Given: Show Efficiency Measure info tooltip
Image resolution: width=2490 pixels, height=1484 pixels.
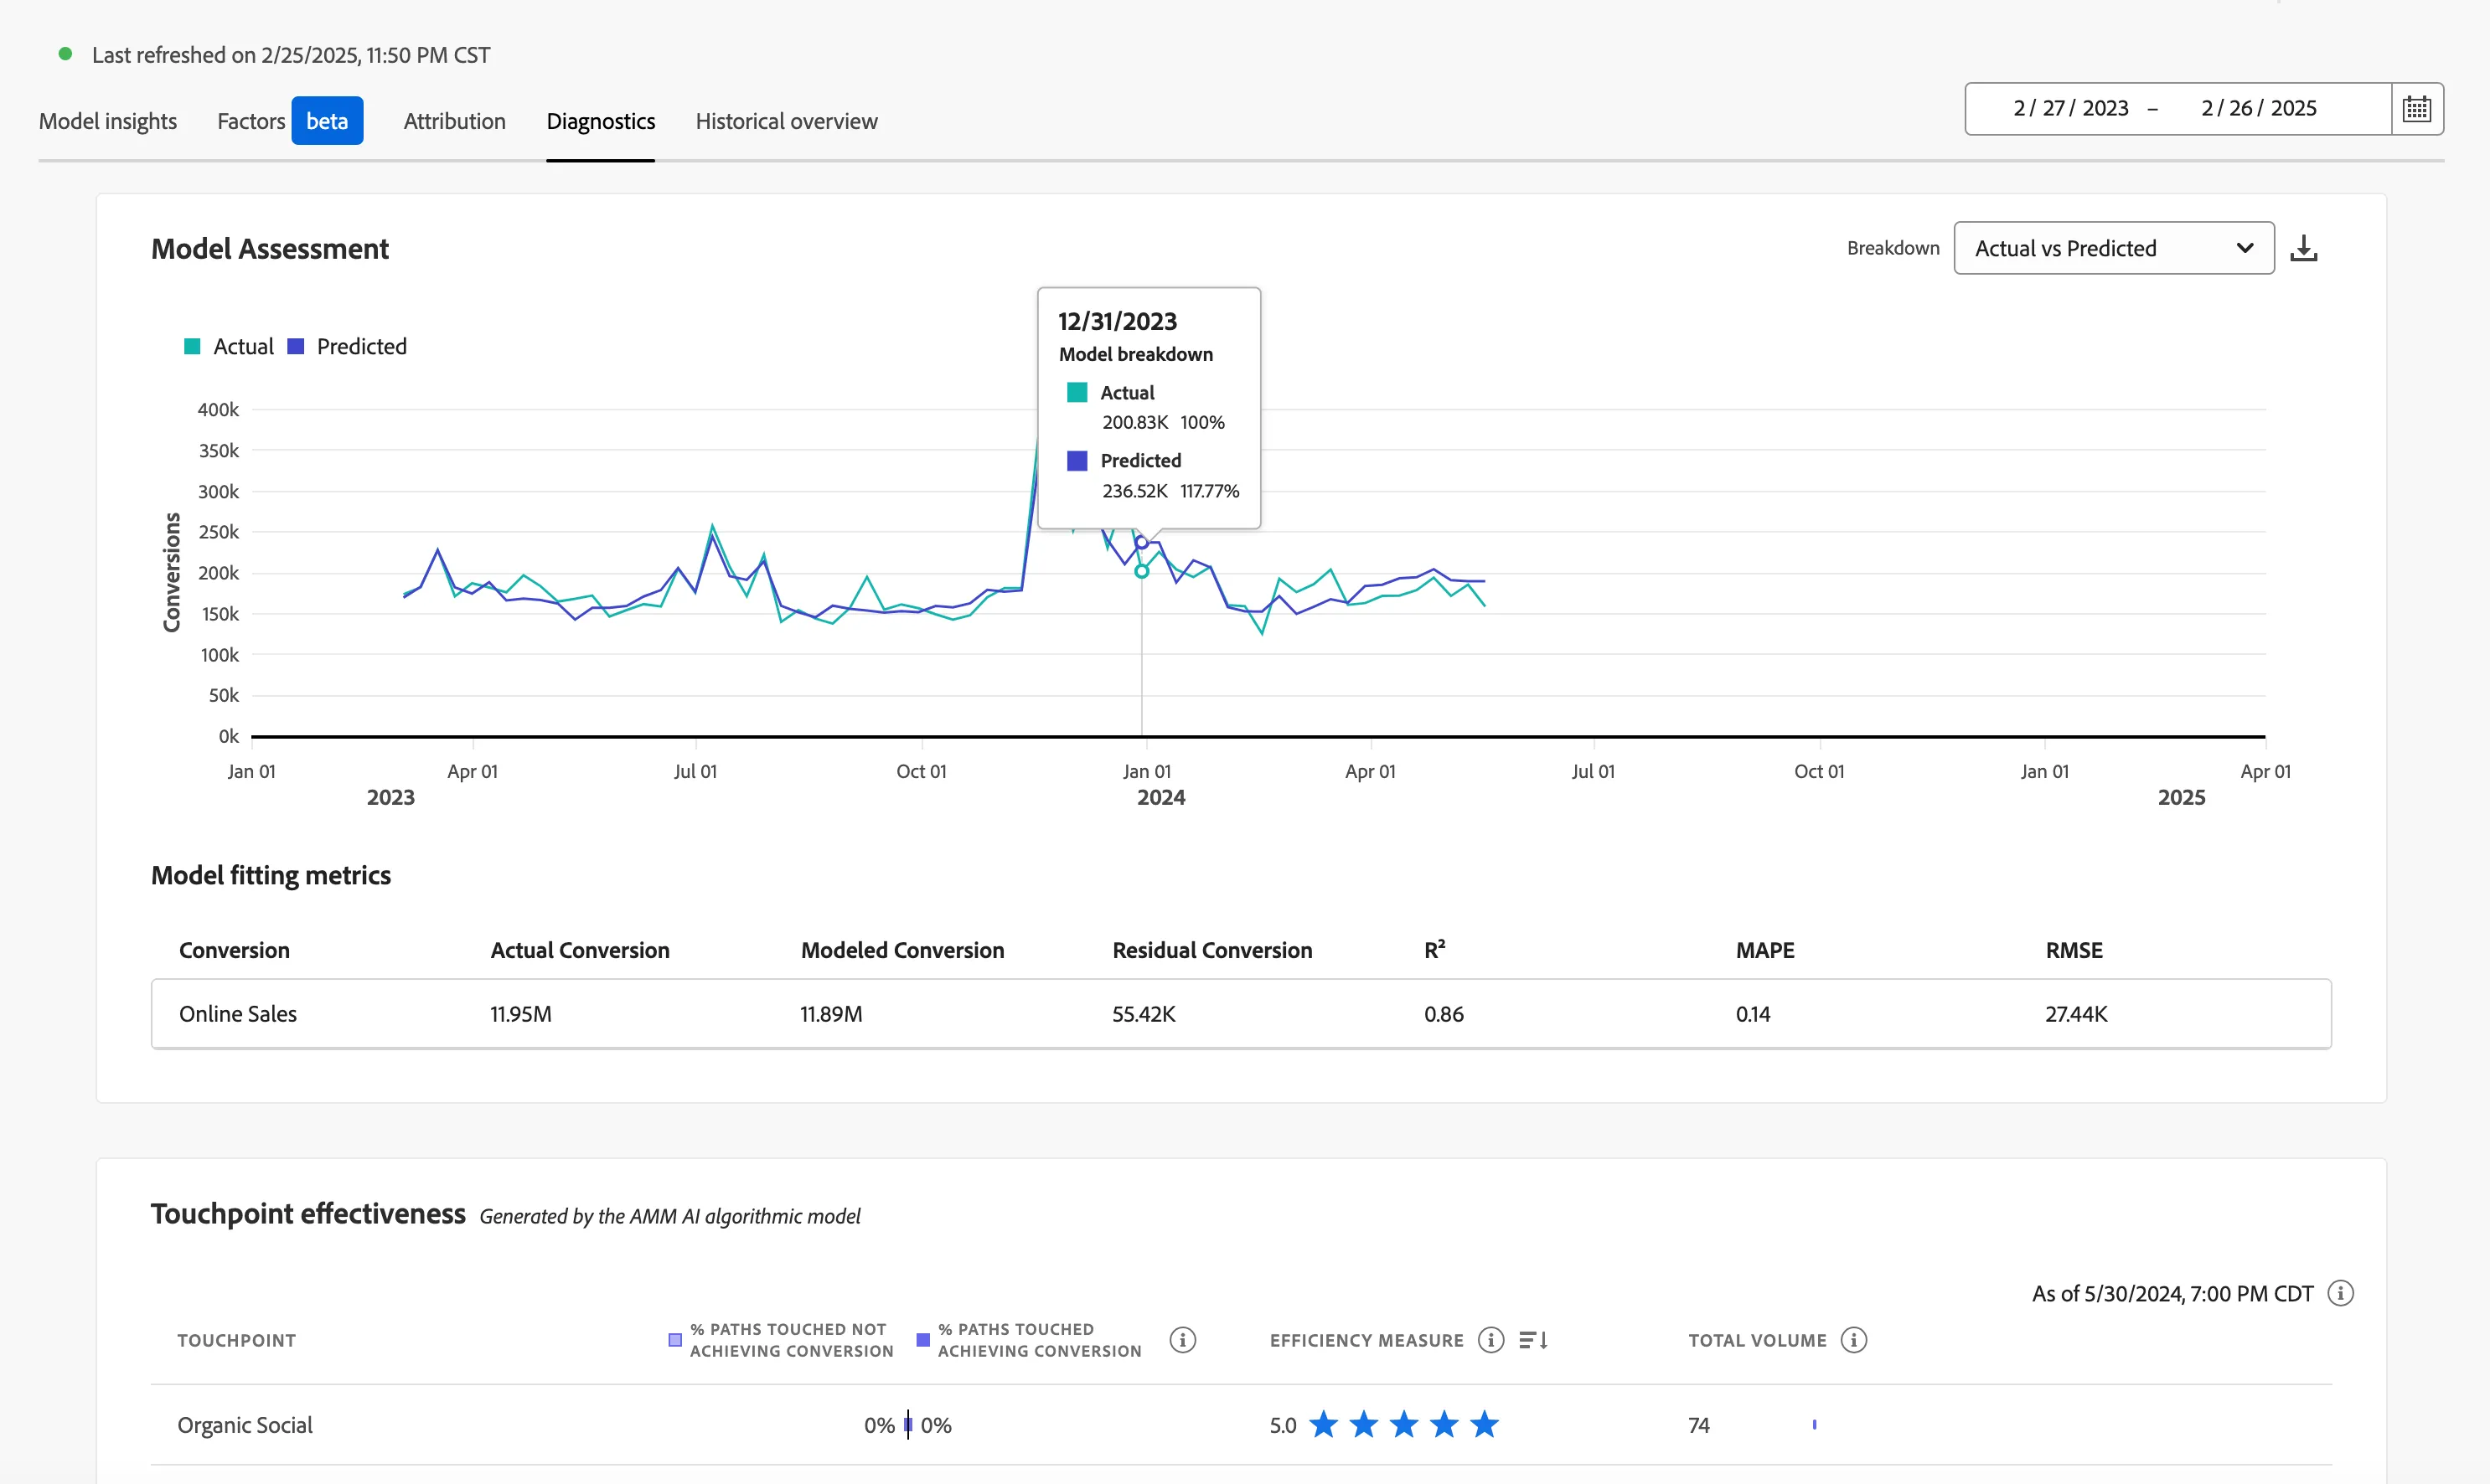Looking at the screenshot, I should coord(1490,1340).
